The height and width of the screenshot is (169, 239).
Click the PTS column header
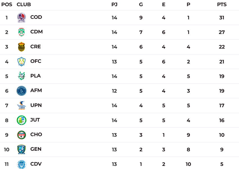pyautogui.click(x=222, y=5)
